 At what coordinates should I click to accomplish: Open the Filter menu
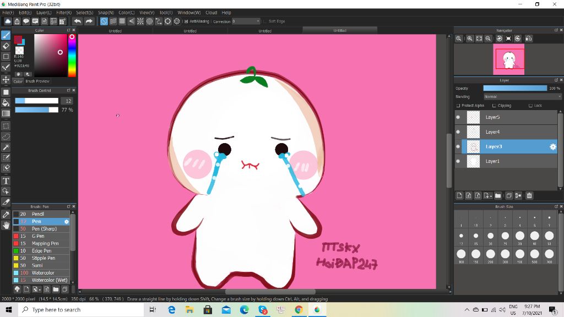coord(64,12)
